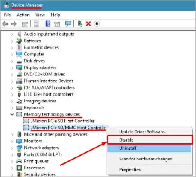Viewport: 196px width, 177px height.
Task: Click the circled down-arrow Disable toolbar icon
Action: tap(97, 24)
